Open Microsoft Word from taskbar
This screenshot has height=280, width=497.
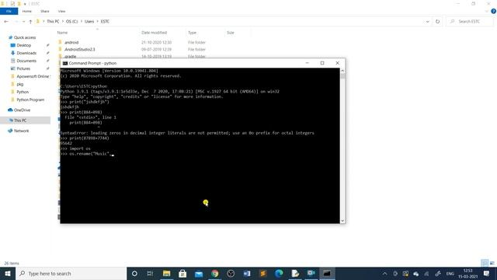(x=247, y=273)
